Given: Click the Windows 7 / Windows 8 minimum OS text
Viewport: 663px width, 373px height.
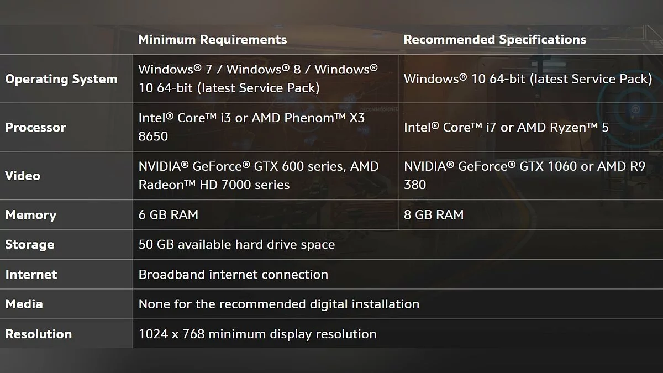Looking at the screenshot, I should tap(258, 78).
